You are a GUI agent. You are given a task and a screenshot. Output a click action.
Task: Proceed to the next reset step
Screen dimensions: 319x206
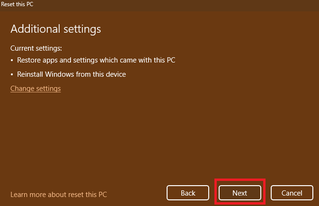point(239,193)
